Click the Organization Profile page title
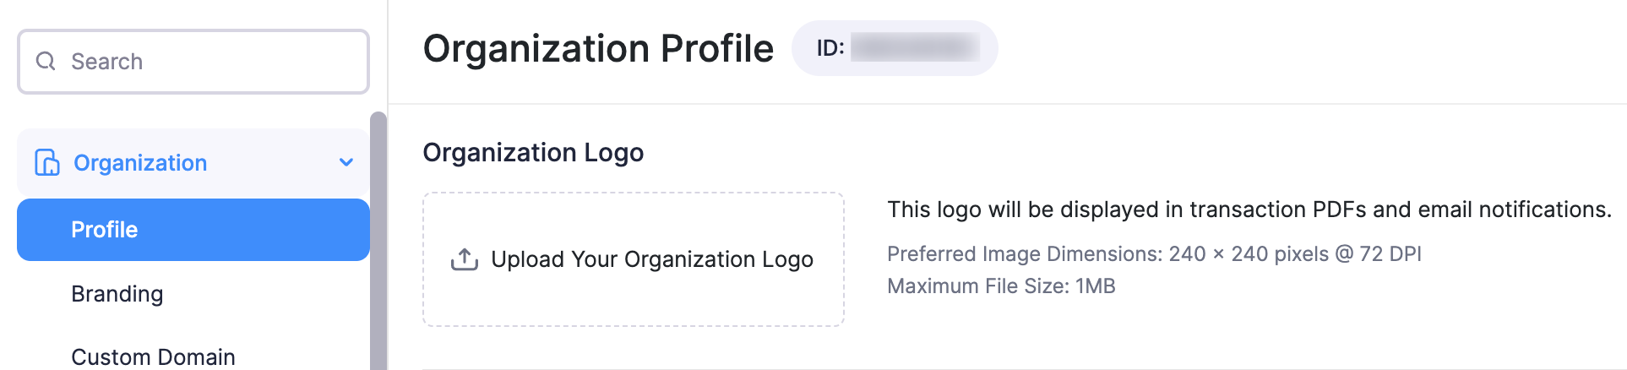The height and width of the screenshot is (370, 1627). [x=598, y=48]
